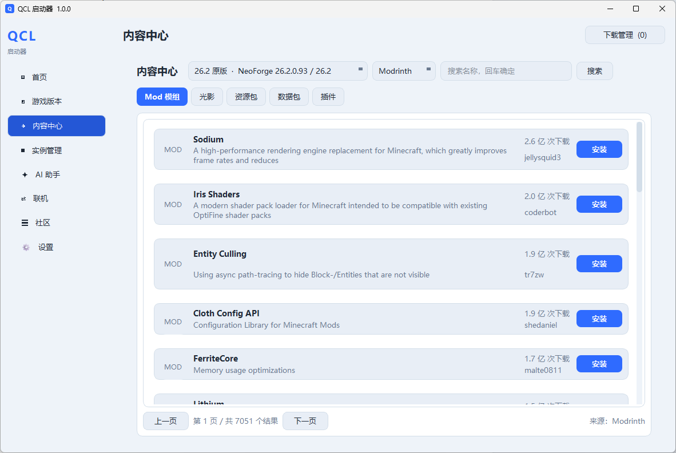The height and width of the screenshot is (453, 676).
Task: Click the icon beside 游戏版本
Action: (x=23, y=102)
